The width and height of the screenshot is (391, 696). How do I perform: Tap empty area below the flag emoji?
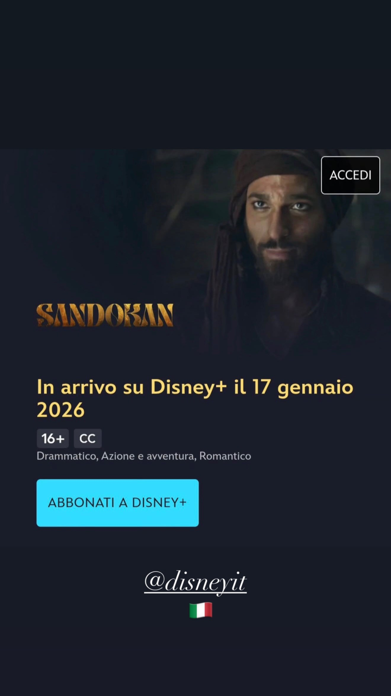pyautogui.click(x=195, y=656)
